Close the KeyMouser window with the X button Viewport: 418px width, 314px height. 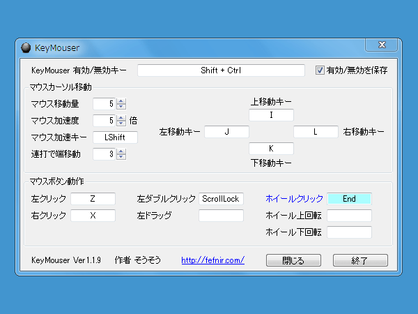[382, 45]
